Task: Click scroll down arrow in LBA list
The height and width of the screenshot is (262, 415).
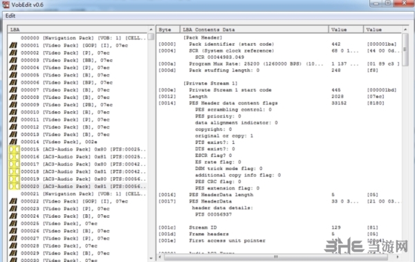Action: (151, 258)
